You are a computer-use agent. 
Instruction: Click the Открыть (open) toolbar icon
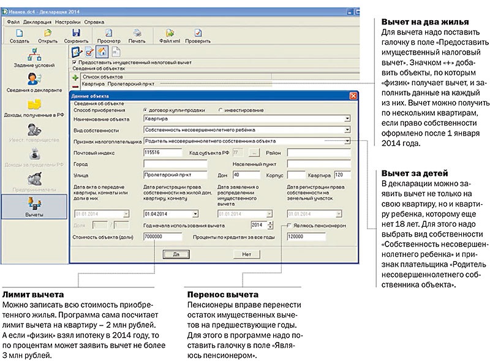[48, 34]
